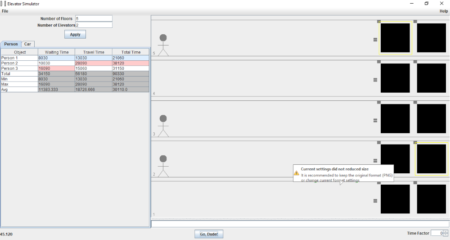Click the person figure on floor 2
This screenshot has width=450, height=240.
163,166
